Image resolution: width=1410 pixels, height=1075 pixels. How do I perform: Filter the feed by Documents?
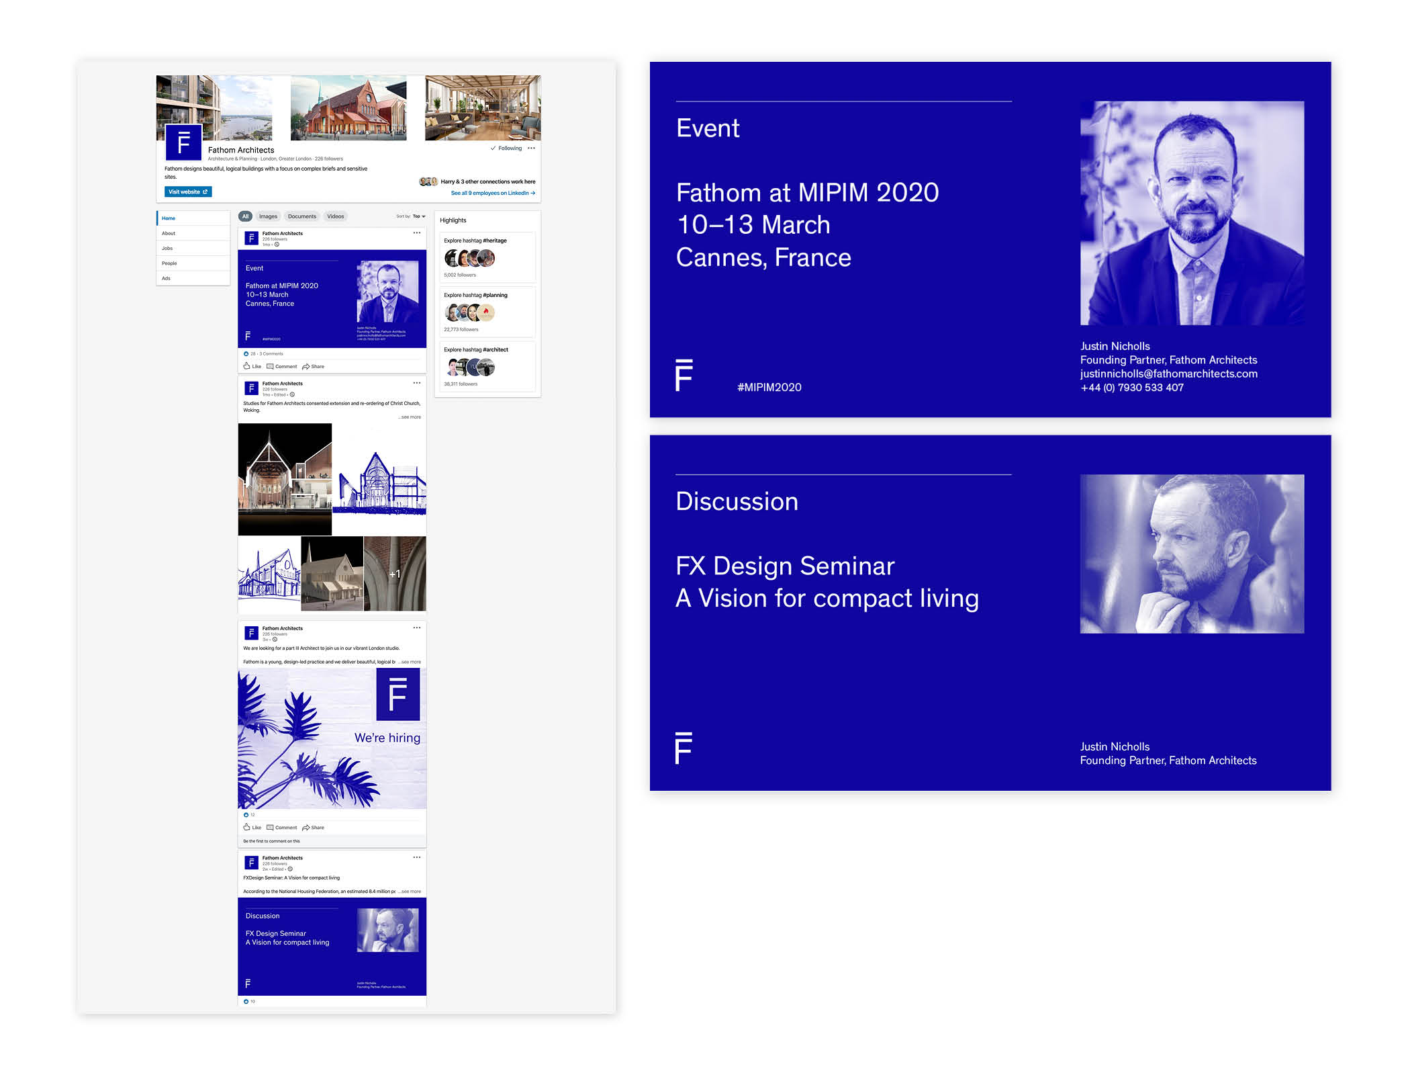tap(302, 216)
